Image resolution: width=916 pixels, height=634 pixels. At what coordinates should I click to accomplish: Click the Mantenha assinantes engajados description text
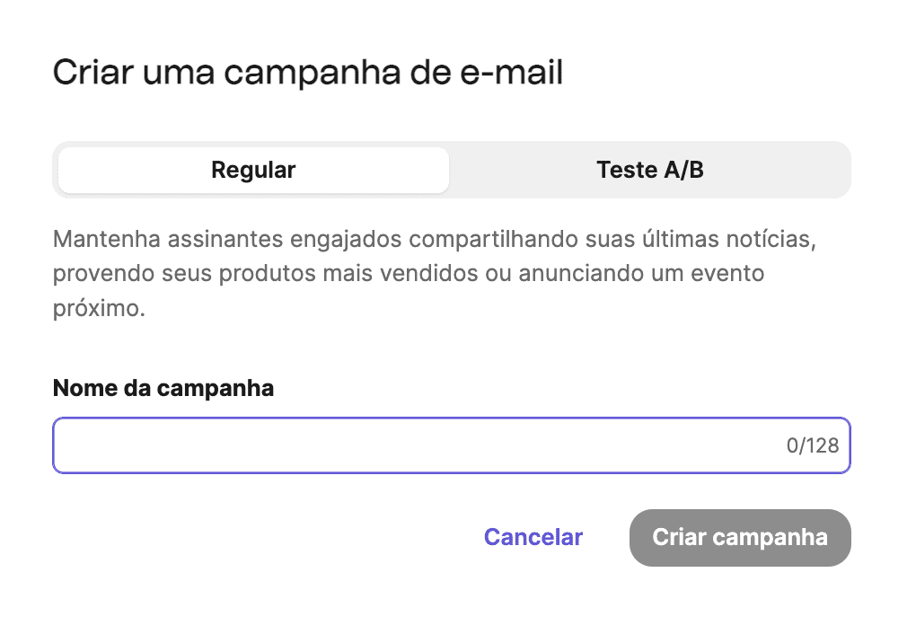coord(435,274)
